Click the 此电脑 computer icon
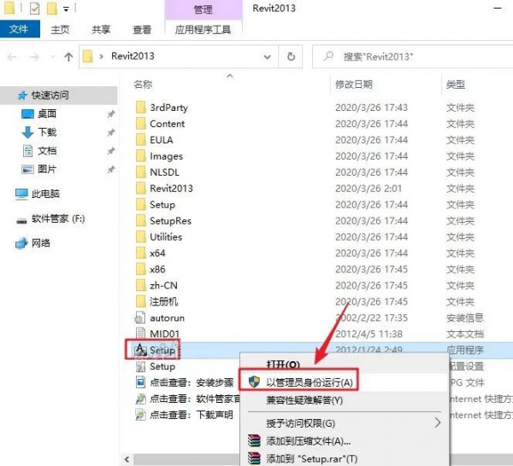513x466 pixels. point(21,194)
